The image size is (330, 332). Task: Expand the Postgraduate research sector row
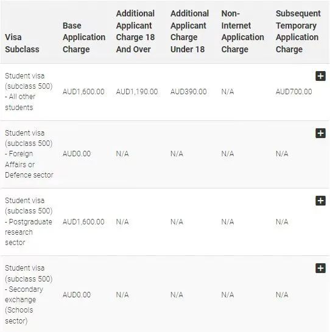click(320, 201)
